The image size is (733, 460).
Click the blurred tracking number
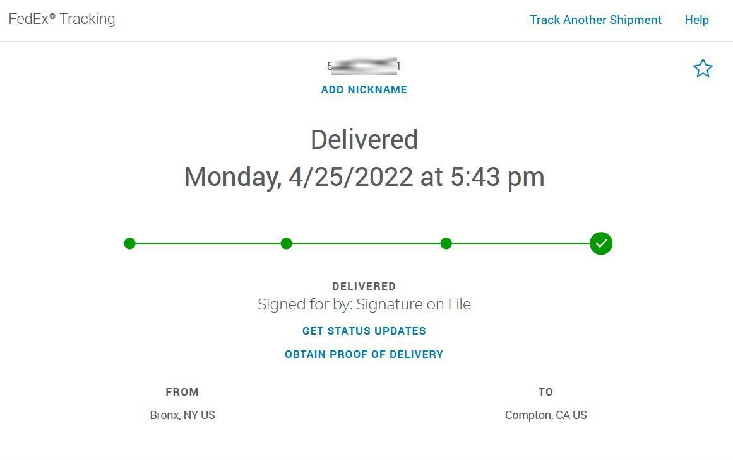coord(364,66)
